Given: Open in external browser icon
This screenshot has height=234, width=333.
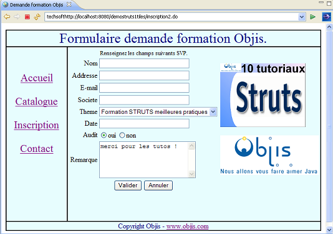Looking at the screenshot, I should pos(326,17).
